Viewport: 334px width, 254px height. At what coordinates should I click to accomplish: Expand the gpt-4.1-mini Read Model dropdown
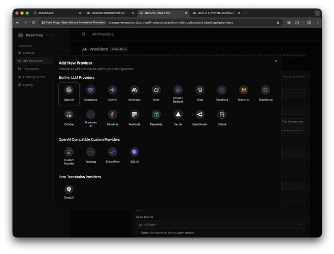220,225
